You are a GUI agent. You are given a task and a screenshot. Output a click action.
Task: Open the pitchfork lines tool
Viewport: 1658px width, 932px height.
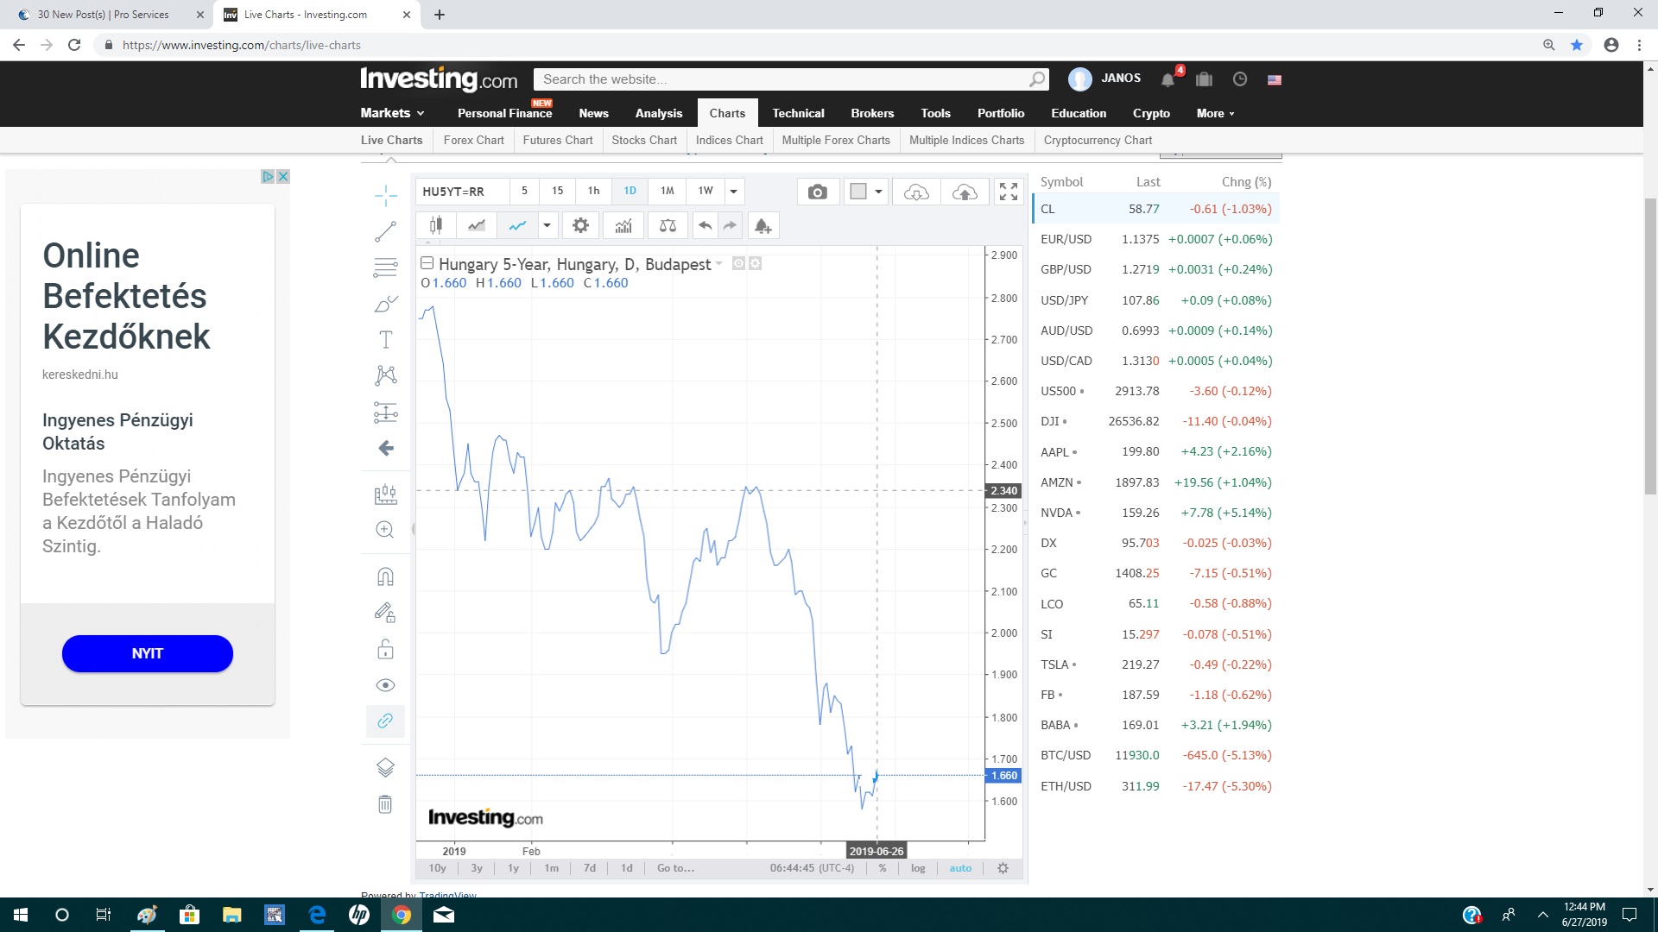(x=386, y=268)
